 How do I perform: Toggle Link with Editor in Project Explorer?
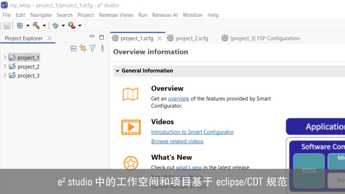[83, 48]
